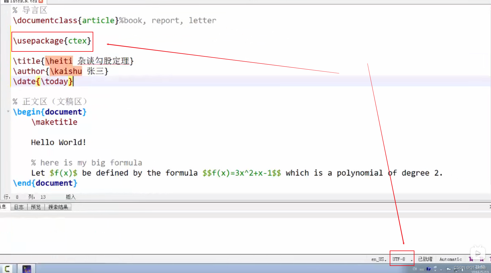Click the Hello World! line
The image size is (491, 273).
coord(58,142)
